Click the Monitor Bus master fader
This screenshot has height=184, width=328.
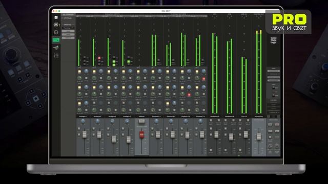259,136
